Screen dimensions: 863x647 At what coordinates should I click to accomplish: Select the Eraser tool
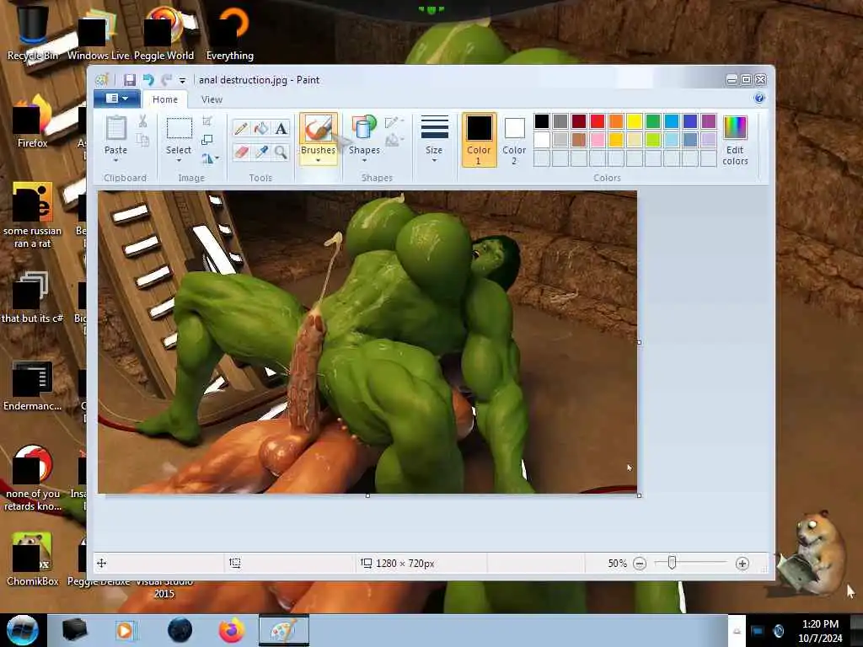[x=240, y=152]
